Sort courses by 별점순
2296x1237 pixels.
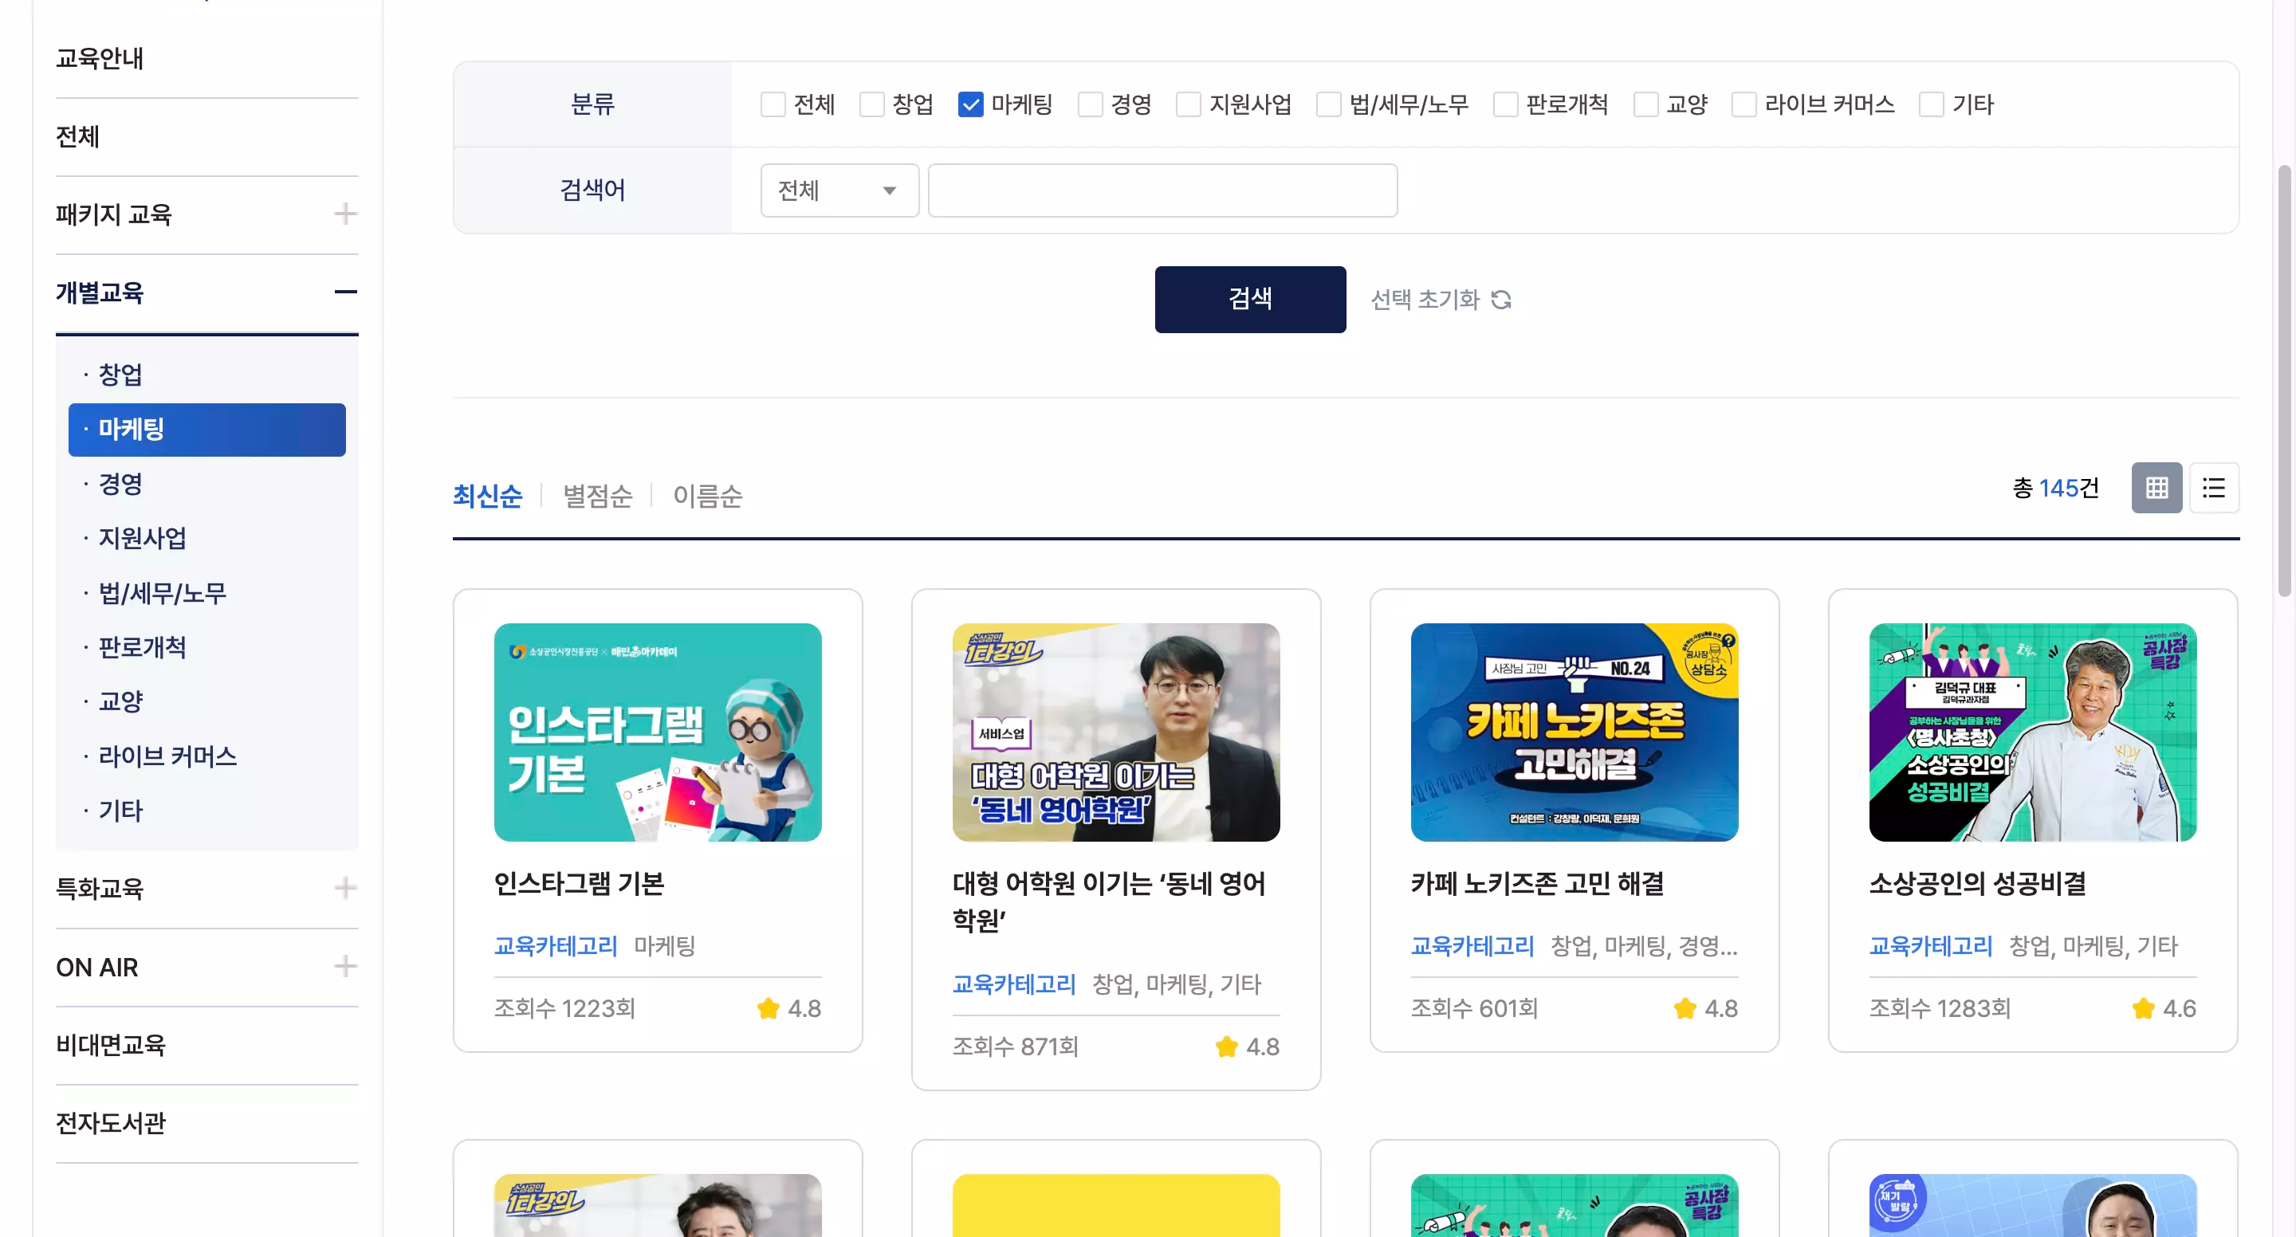point(597,497)
